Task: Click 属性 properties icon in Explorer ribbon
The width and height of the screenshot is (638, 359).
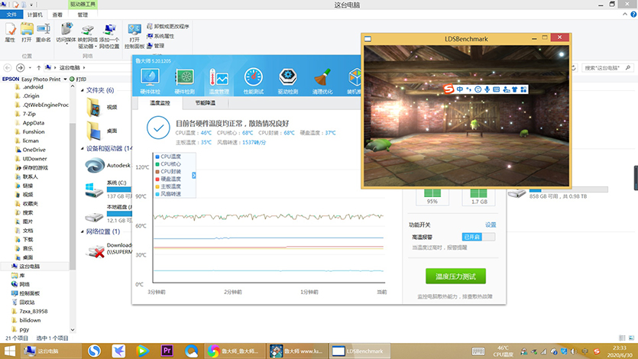Action: 10,33
